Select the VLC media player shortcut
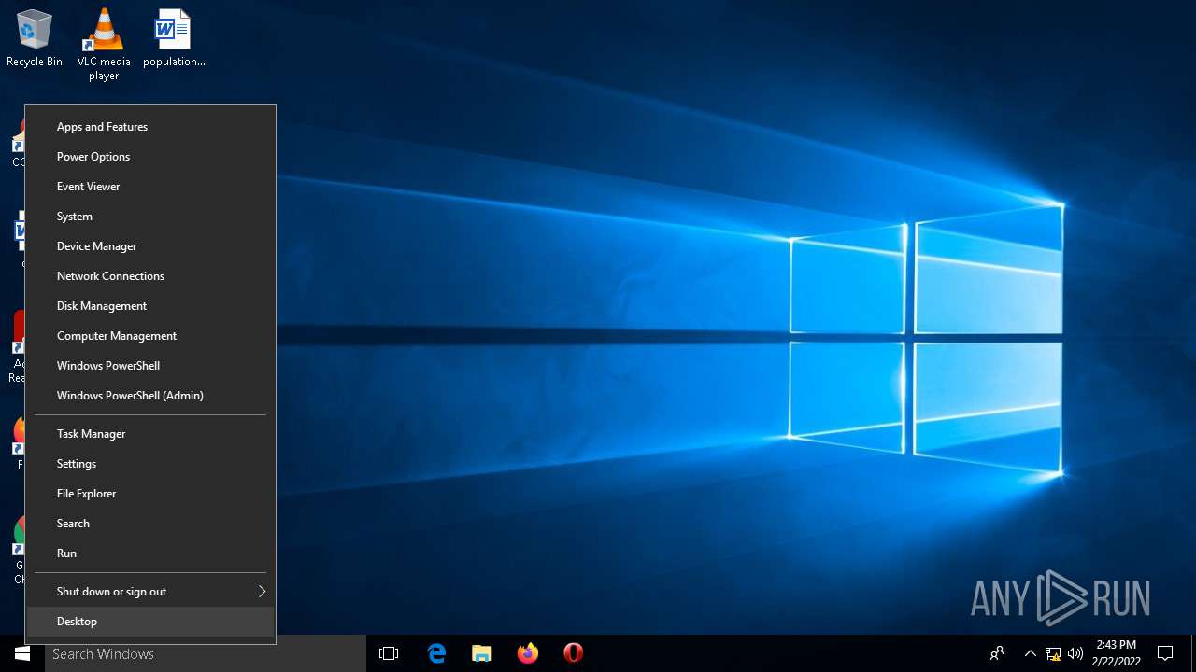Viewport: 1196px width, 672px height. pos(104,45)
